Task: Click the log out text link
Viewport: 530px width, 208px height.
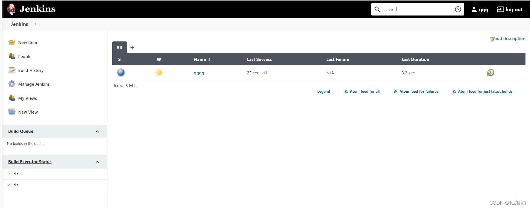Action: coord(514,10)
